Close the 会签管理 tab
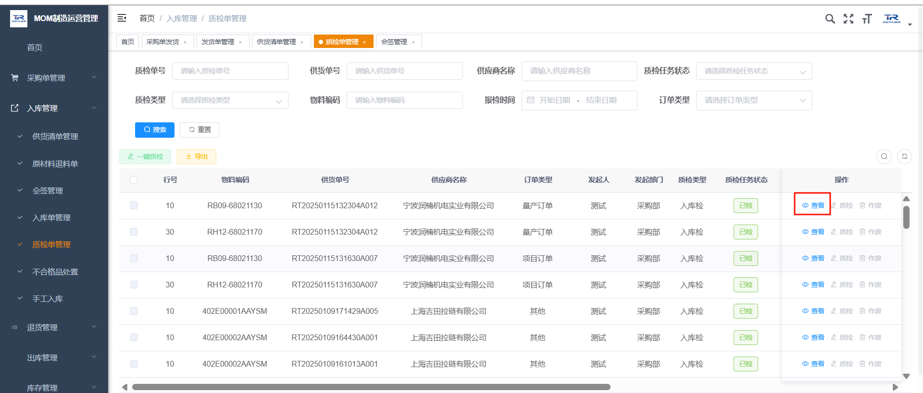Viewport: 923px width, 393px height. (x=413, y=42)
